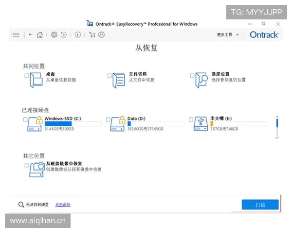This screenshot has height=233, width=292.
Task: Click the choose location magnifier folder icon
Action: pyautogui.click(x=201, y=80)
